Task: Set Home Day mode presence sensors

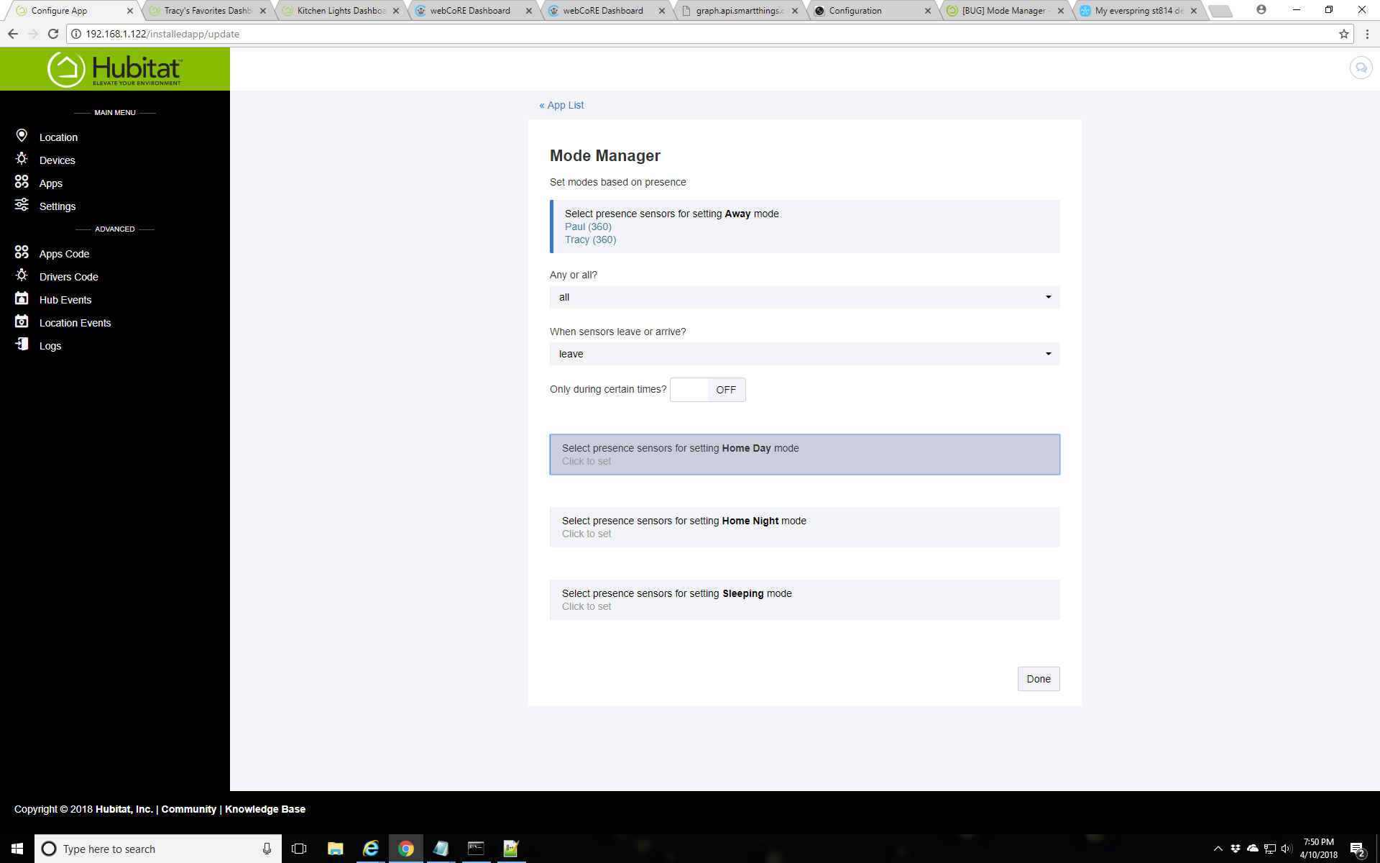Action: click(x=804, y=455)
